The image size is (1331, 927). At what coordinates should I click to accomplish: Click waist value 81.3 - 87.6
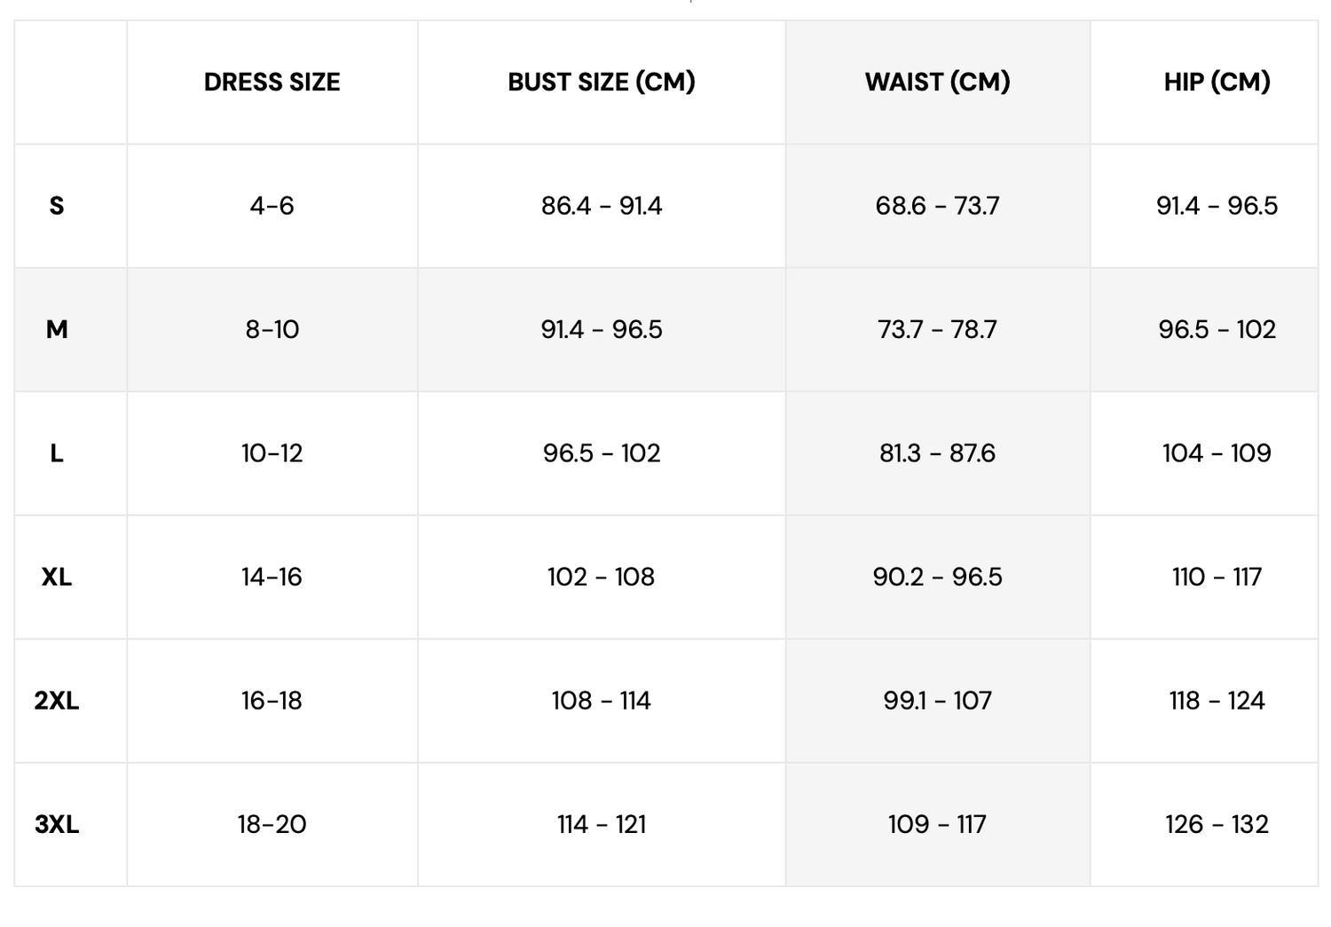(x=937, y=453)
